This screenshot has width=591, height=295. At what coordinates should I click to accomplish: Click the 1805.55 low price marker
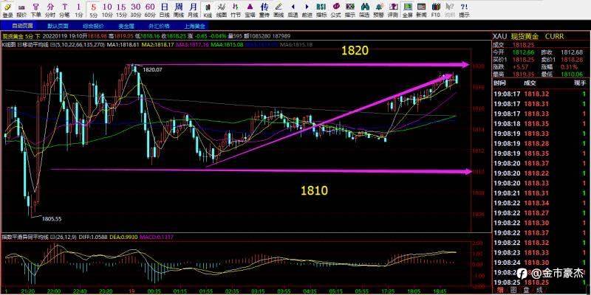coord(52,218)
